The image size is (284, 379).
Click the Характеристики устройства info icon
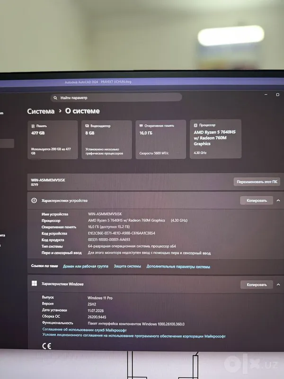coord(34,200)
